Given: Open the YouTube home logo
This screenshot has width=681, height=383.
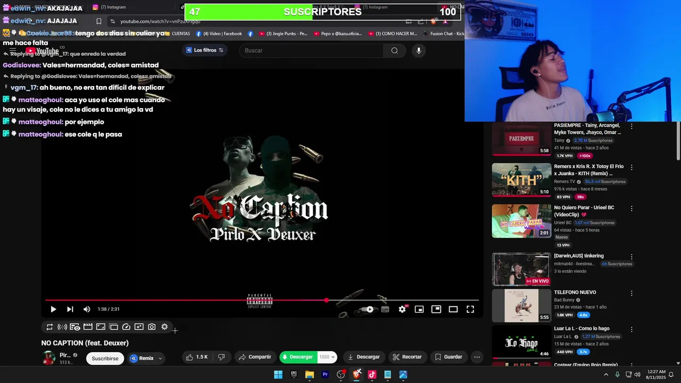Looking at the screenshot, I should coord(43,51).
